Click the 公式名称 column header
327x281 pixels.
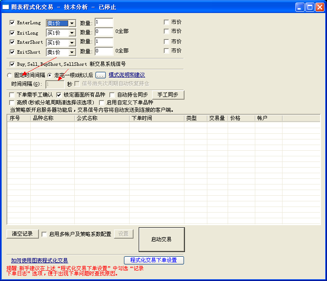coord(102,118)
